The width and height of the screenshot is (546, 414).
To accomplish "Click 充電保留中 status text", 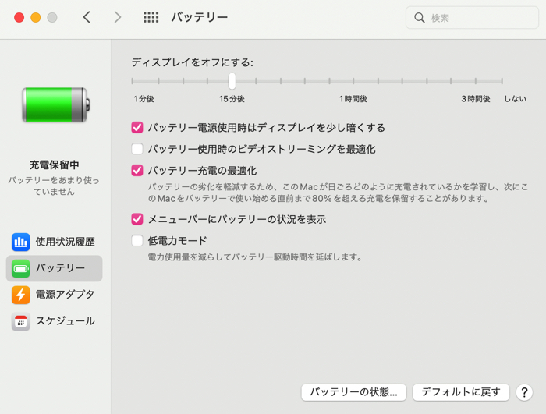I will 55,165.
